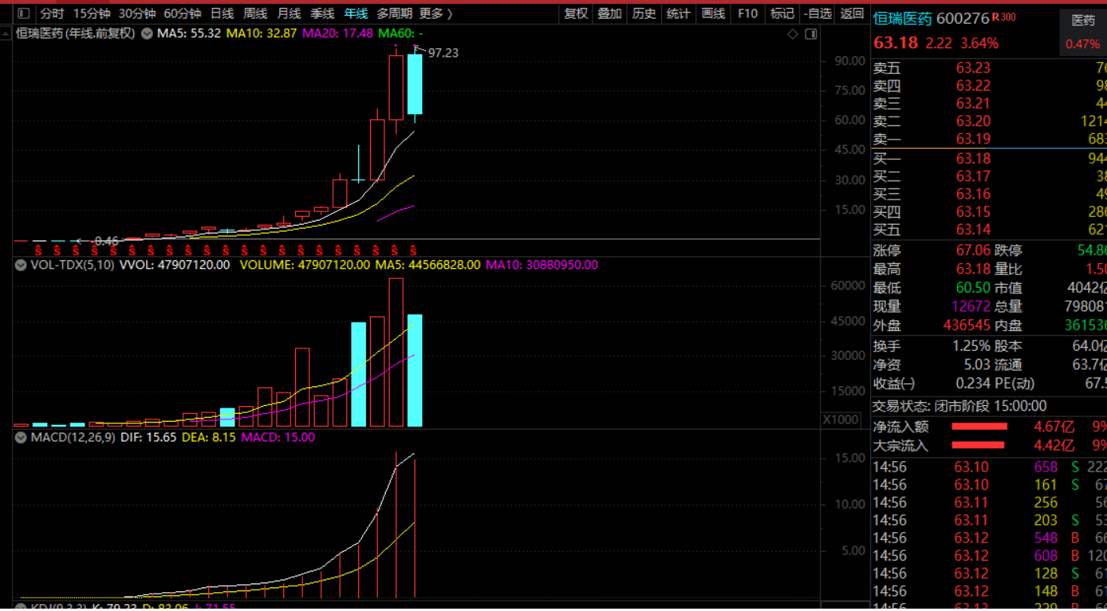Click the 恒瑞医药(年线.前复权) chart title
This screenshot has height=611, width=1107.
click(75, 34)
